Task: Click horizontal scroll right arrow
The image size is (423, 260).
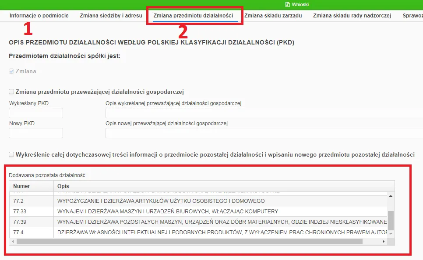Action: click(x=383, y=241)
